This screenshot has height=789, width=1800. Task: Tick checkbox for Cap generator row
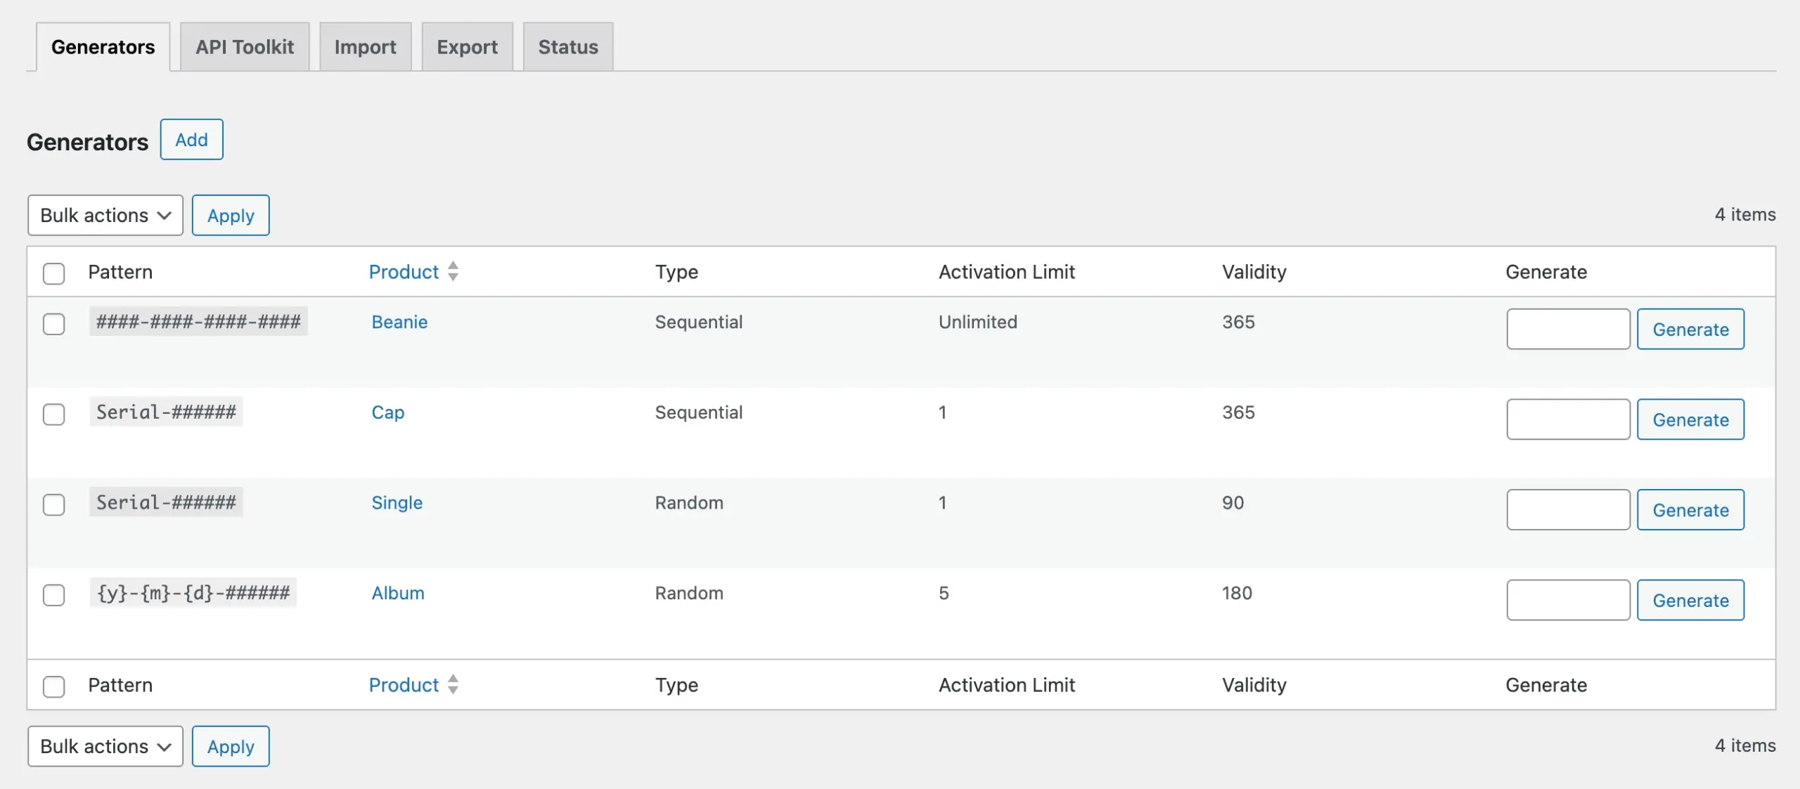(53, 415)
